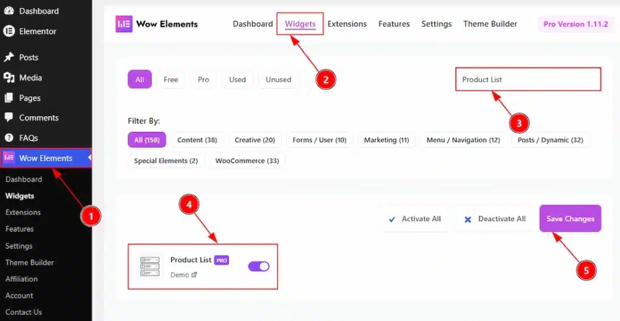
Task: Open Widgets in Wow Elements submenu
Action: point(20,196)
